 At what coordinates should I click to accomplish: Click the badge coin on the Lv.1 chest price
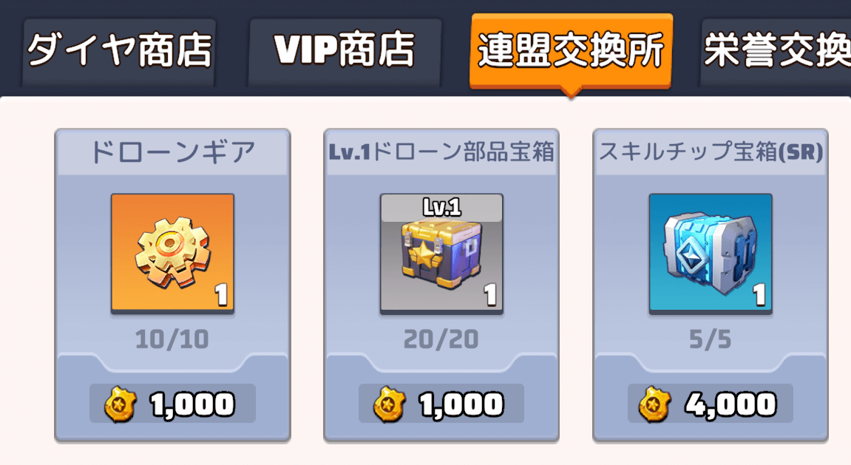pyautogui.click(x=389, y=404)
